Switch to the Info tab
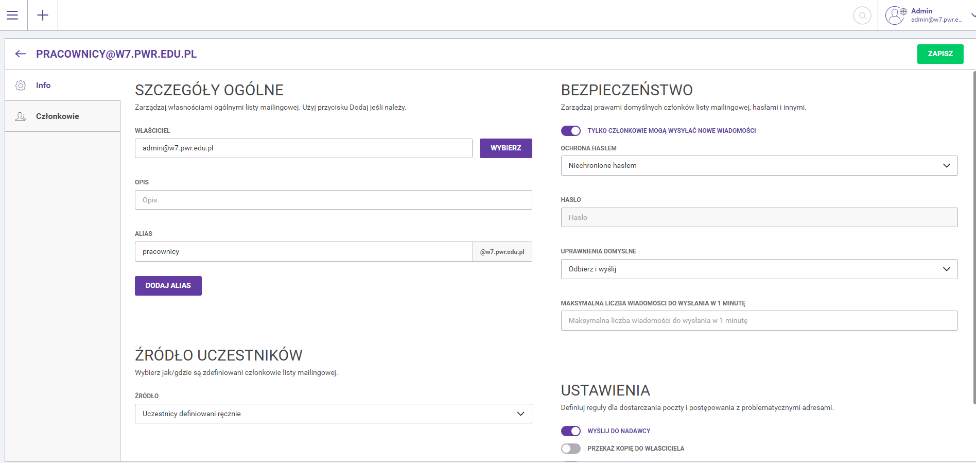This screenshot has width=976, height=463. pos(43,85)
